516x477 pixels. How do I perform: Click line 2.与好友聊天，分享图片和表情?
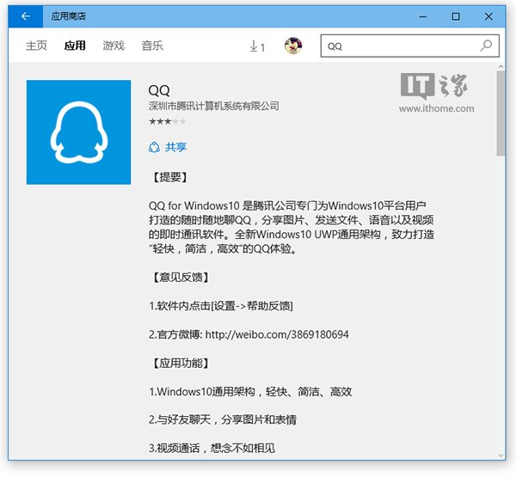pos(223,419)
